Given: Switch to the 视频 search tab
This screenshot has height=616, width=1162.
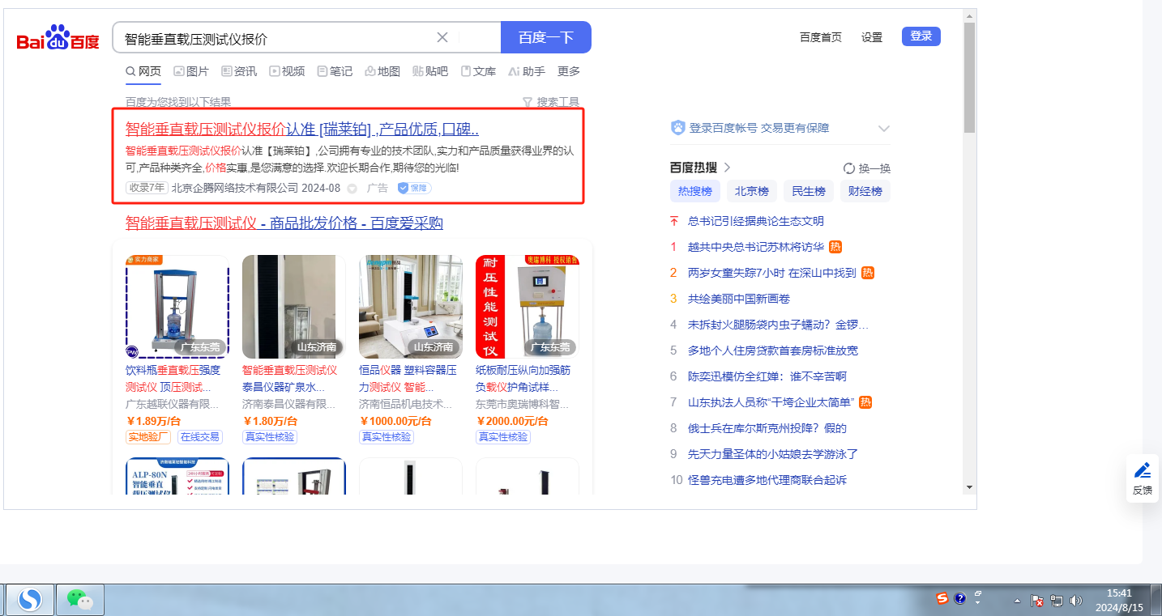Looking at the screenshot, I should point(287,71).
